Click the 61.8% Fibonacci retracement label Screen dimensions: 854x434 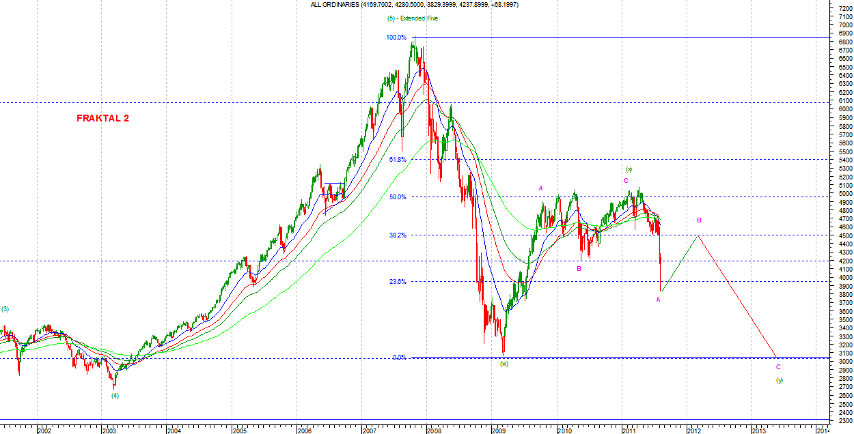click(x=398, y=159)
